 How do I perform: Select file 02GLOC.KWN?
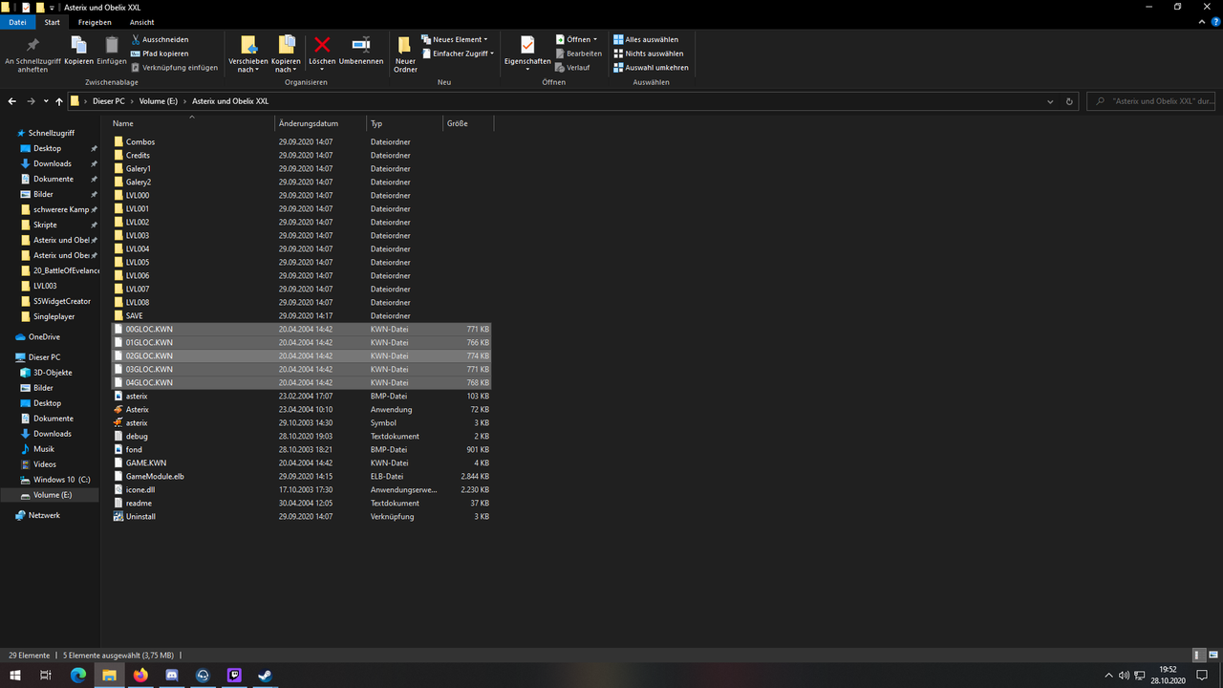301,355
